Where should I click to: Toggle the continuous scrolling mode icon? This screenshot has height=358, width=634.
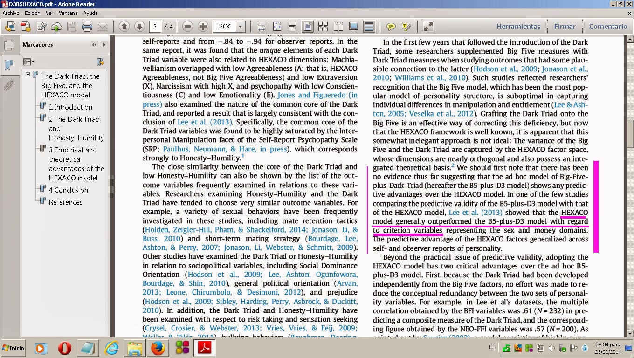pos(369,27)
